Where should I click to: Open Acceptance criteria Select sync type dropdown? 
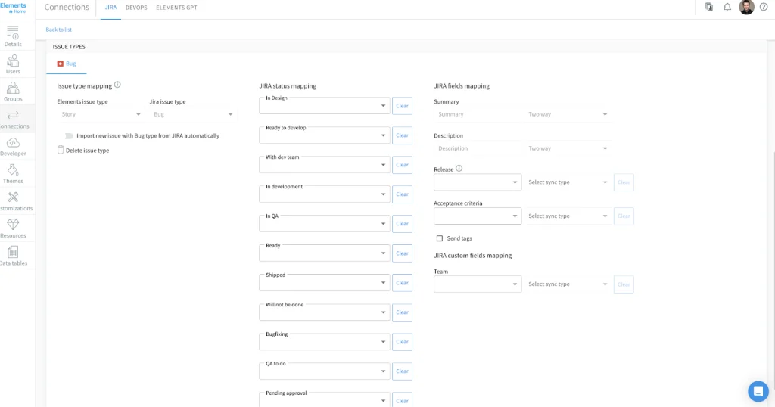pos(568,216)
